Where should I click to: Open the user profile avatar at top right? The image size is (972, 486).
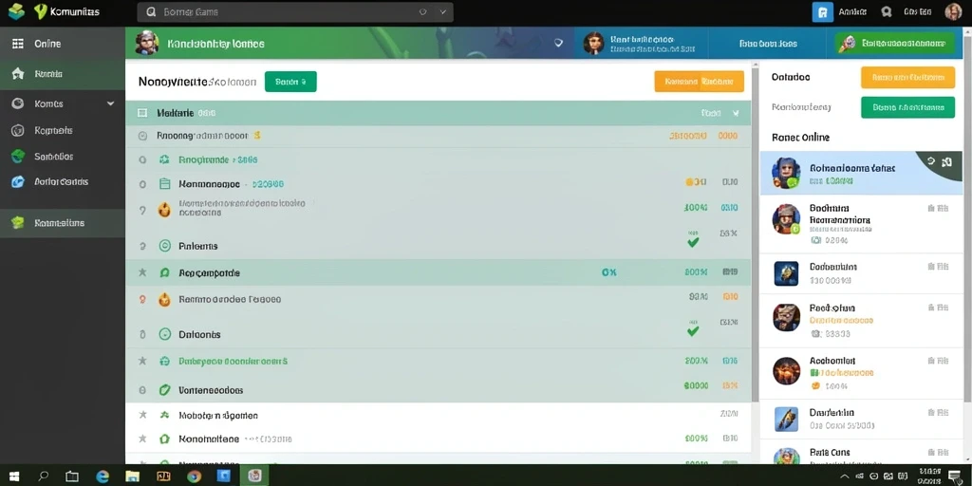[x=953, y=11]
